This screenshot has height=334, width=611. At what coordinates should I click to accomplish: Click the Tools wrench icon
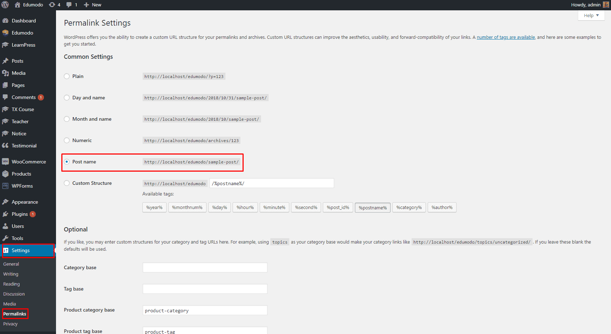tap(5, 238)
